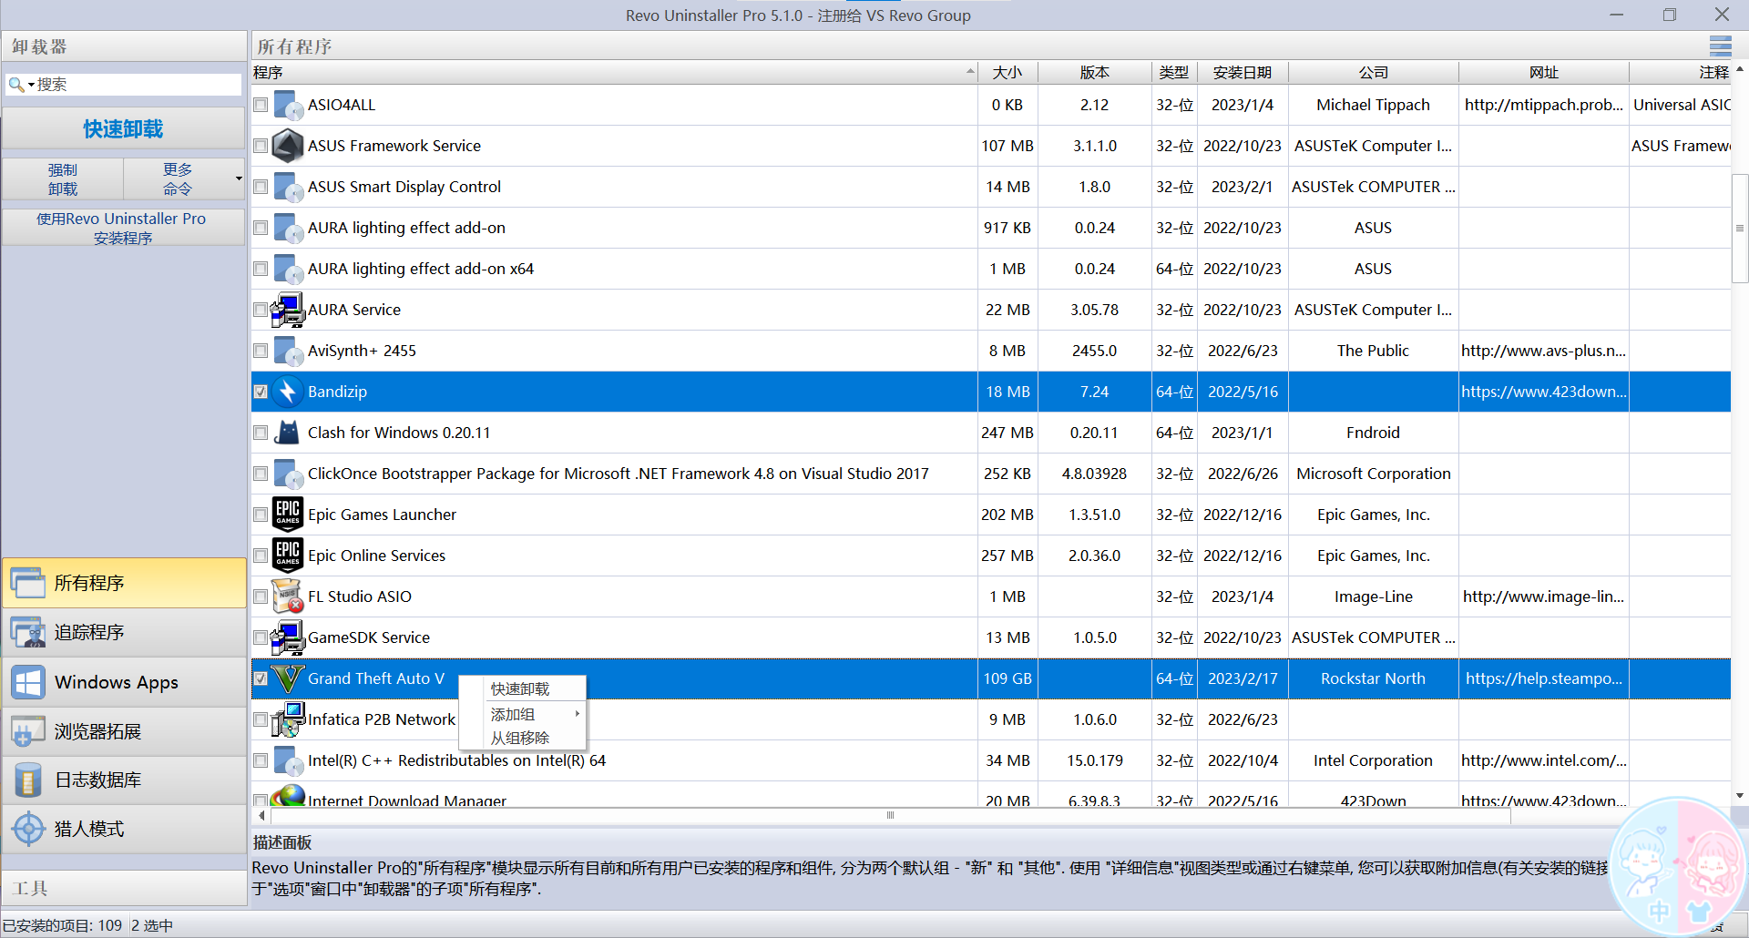1749x938 pixels.
Task: Sort by 类型 column header
Action: coord(1174,73)
